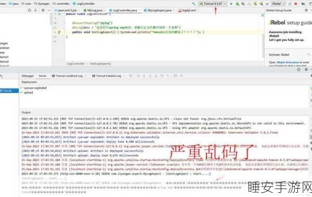Screen dimensions: 312x197
Task: Click the last lines icon in the debug toolbar
Action: tap(181, 75)
